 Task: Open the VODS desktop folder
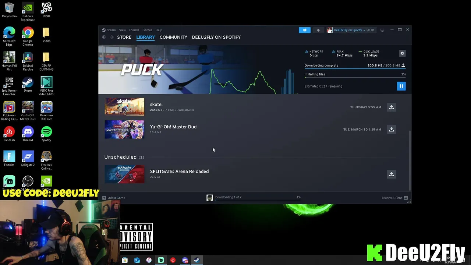46,35
